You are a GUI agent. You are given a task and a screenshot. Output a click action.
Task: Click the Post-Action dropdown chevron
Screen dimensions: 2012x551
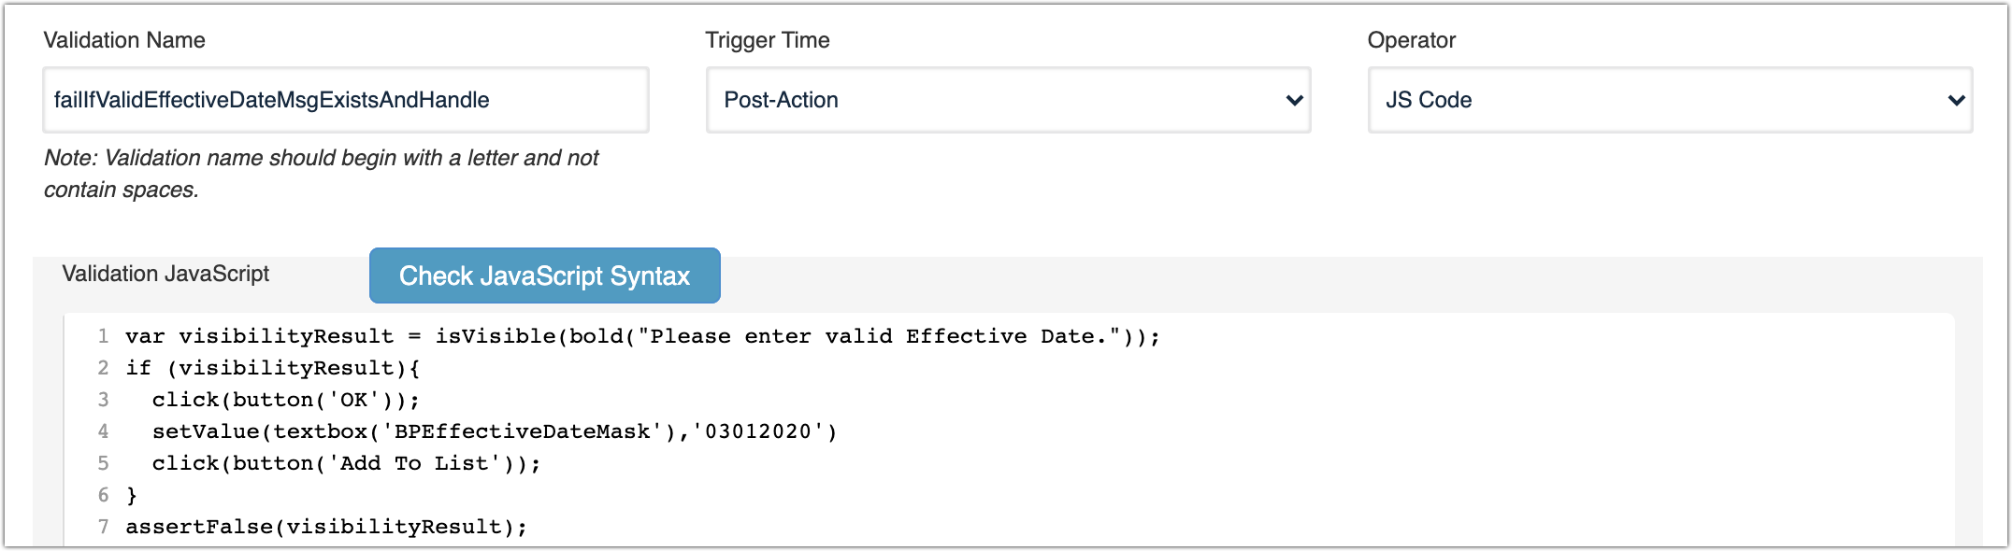[1293, 100]
